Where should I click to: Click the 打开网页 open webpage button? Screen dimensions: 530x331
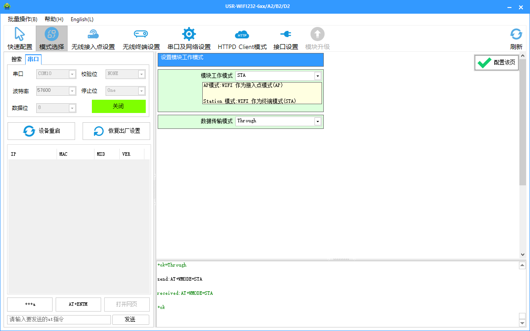127,305
